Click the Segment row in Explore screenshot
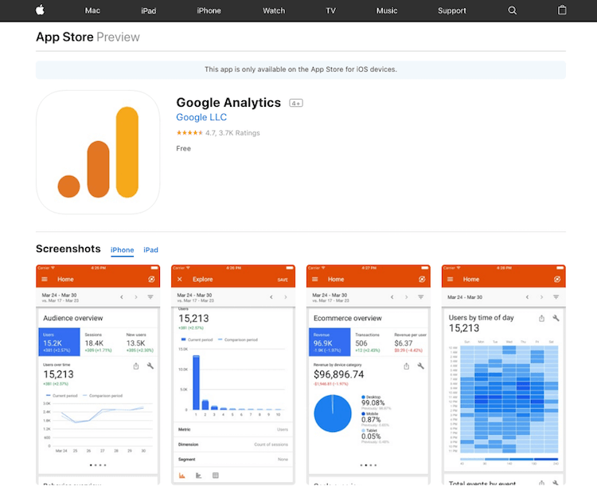Viewport: 597px width, 498px height. point(233,460)
